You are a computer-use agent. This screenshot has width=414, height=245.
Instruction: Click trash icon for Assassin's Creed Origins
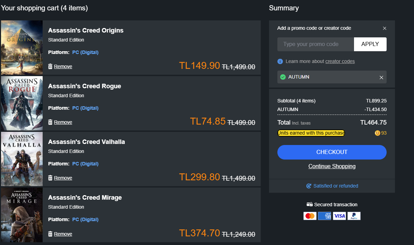(50, 66)
